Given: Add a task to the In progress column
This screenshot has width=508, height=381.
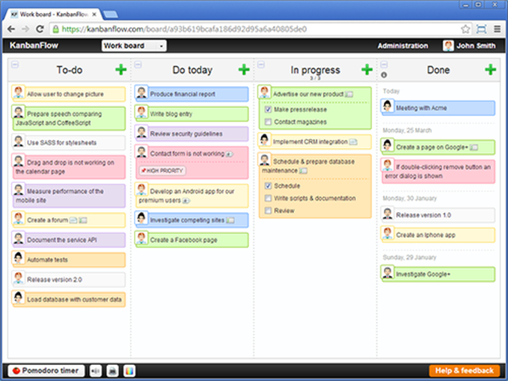Looking at the screenshot, I should point(367,70).
